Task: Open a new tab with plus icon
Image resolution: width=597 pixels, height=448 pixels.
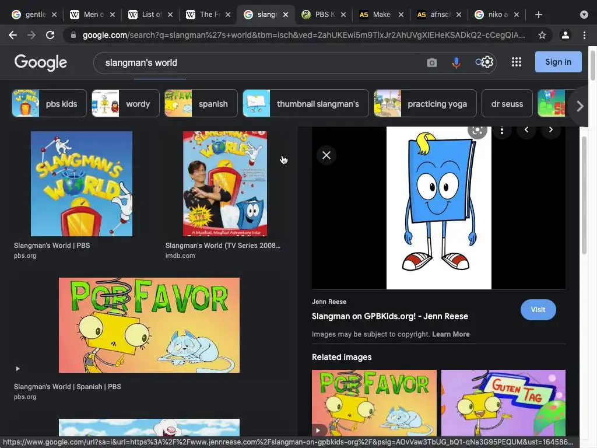Action: coord(538,15)
